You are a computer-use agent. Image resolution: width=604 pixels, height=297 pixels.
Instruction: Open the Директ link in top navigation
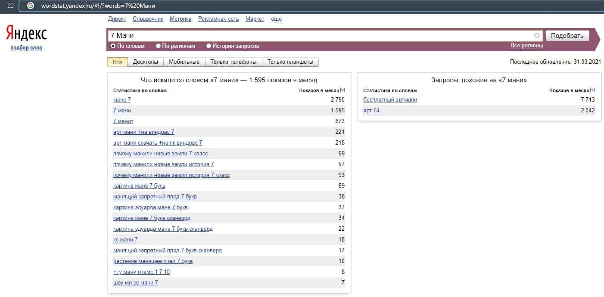point(117,19)
